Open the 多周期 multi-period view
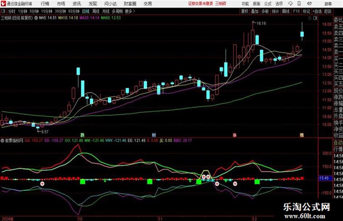343x221 pixels. (117, 11)
